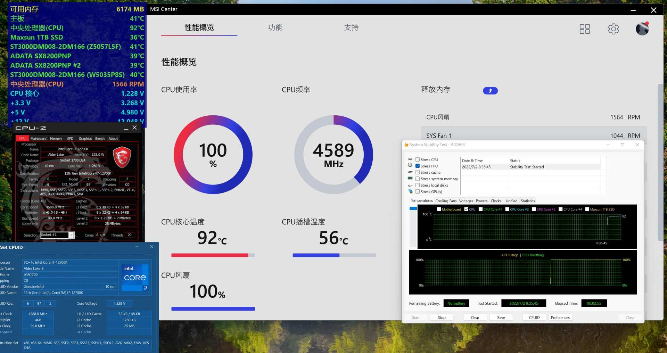Toggle the Maxsun 1TB SSD graph checkbox
The image size is (667, 353).
(587, 209)
